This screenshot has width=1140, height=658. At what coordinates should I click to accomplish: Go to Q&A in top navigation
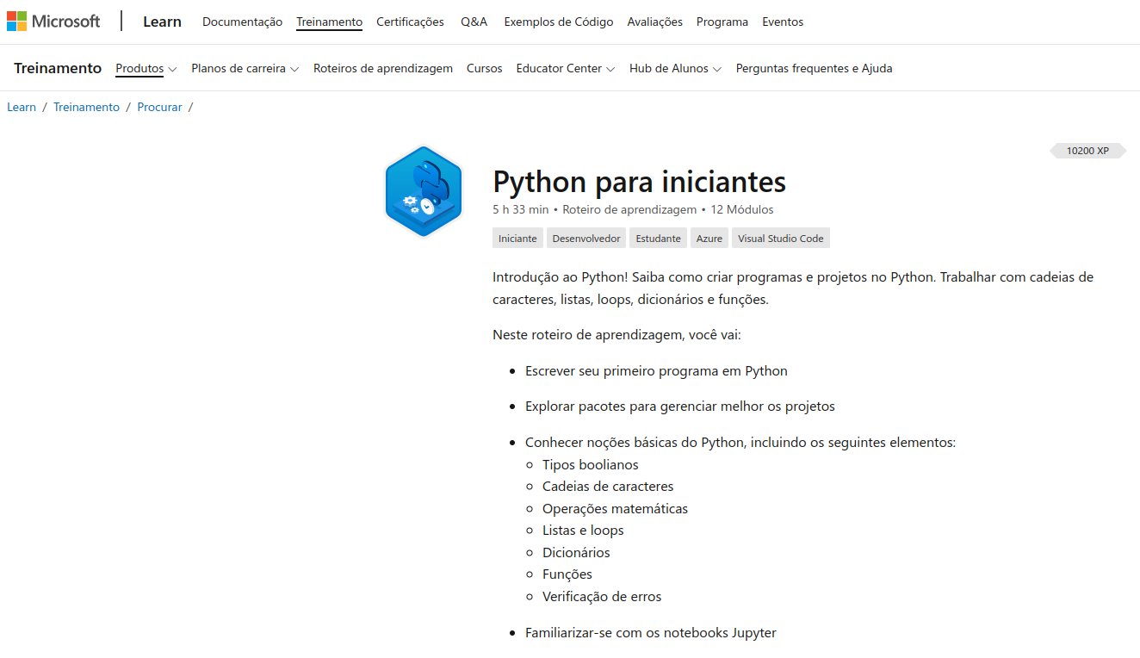coord(474,22)
